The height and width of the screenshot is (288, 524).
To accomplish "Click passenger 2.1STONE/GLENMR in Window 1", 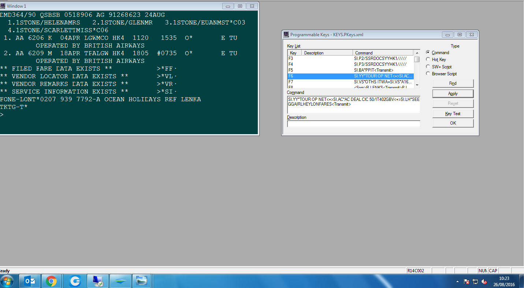I will tap(123, 23).
